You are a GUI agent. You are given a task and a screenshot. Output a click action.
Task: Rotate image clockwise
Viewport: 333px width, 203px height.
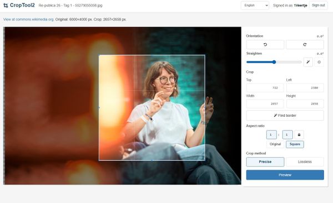tap(305, 44)
